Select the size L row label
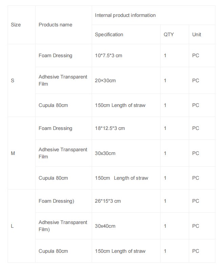The width and height of the screenshot is (220, 268). point(12,226)
